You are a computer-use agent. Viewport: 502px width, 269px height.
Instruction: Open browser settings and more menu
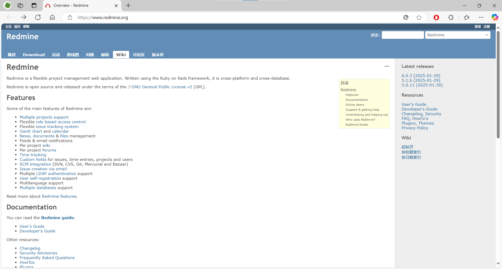[x=481, y=17]
